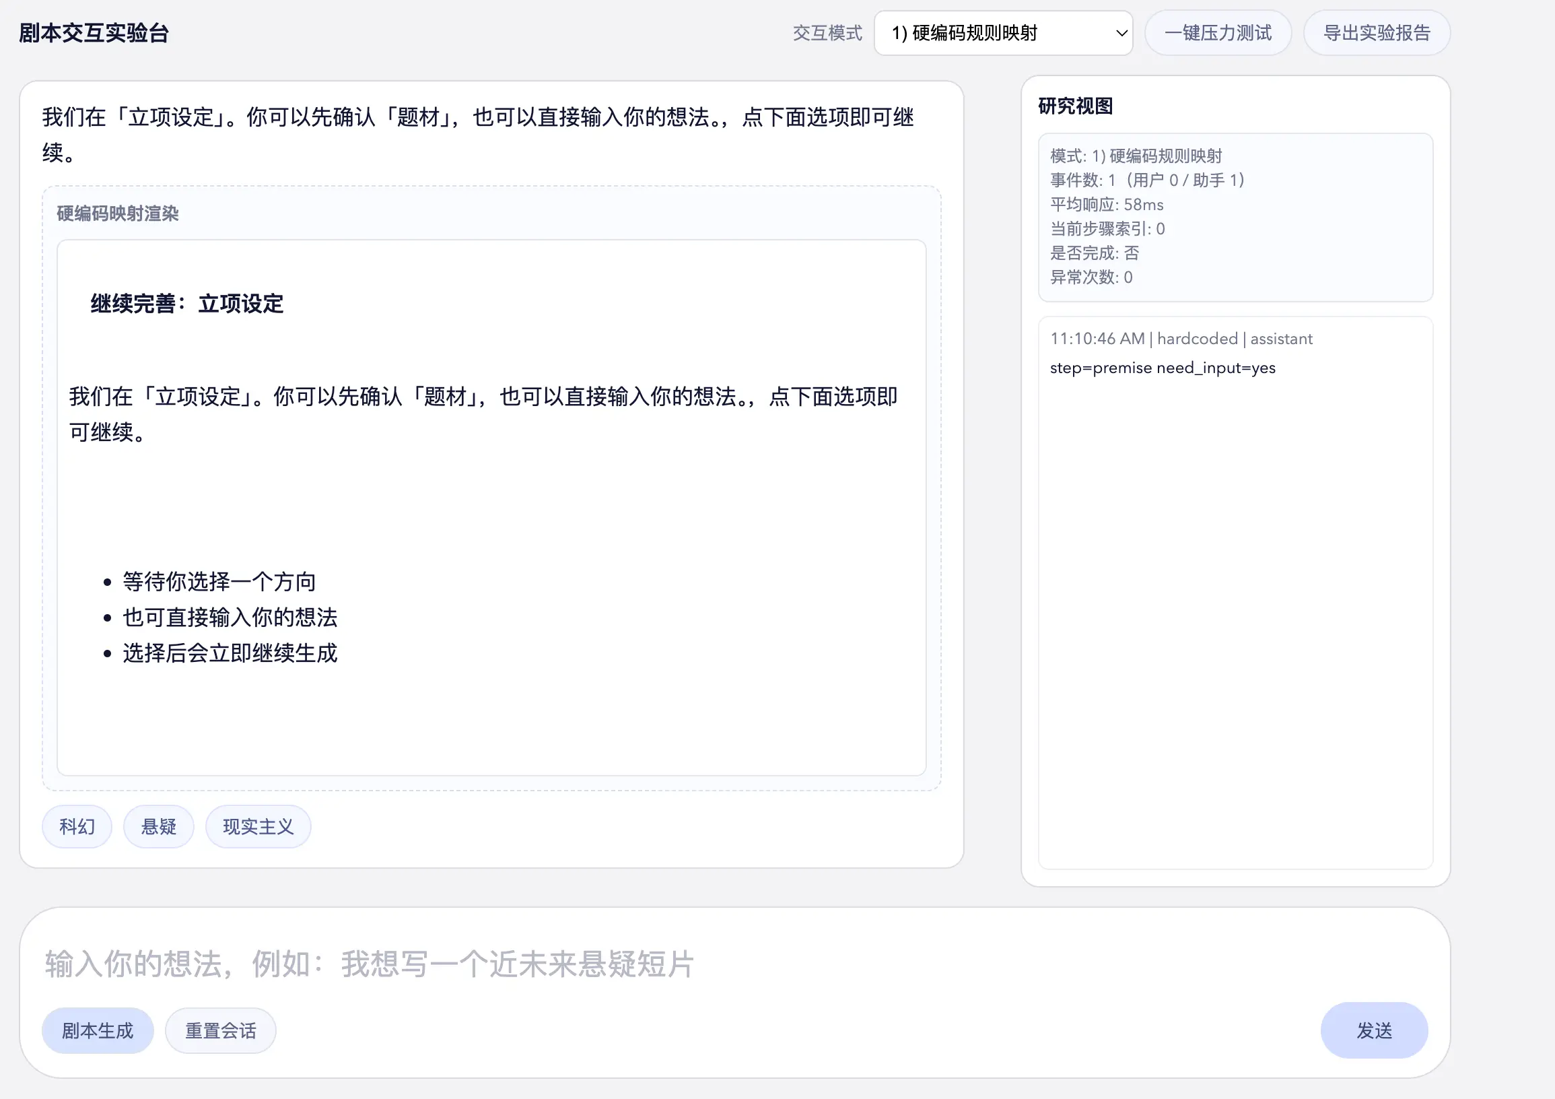
Task: Reset the session with 重置会话
Action: (219, 1030)
